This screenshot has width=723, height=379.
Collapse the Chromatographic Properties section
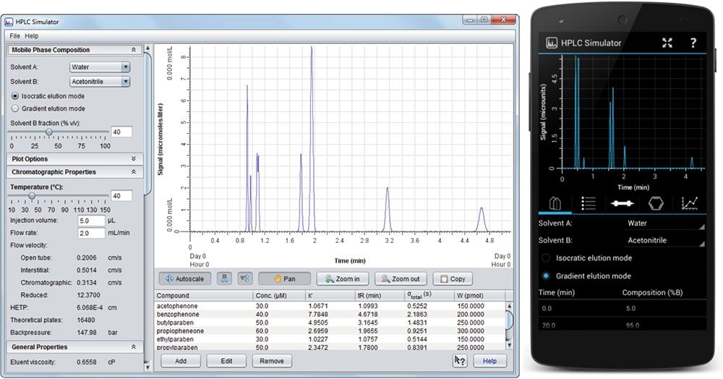pyautogui.click(x=134, y=171)
